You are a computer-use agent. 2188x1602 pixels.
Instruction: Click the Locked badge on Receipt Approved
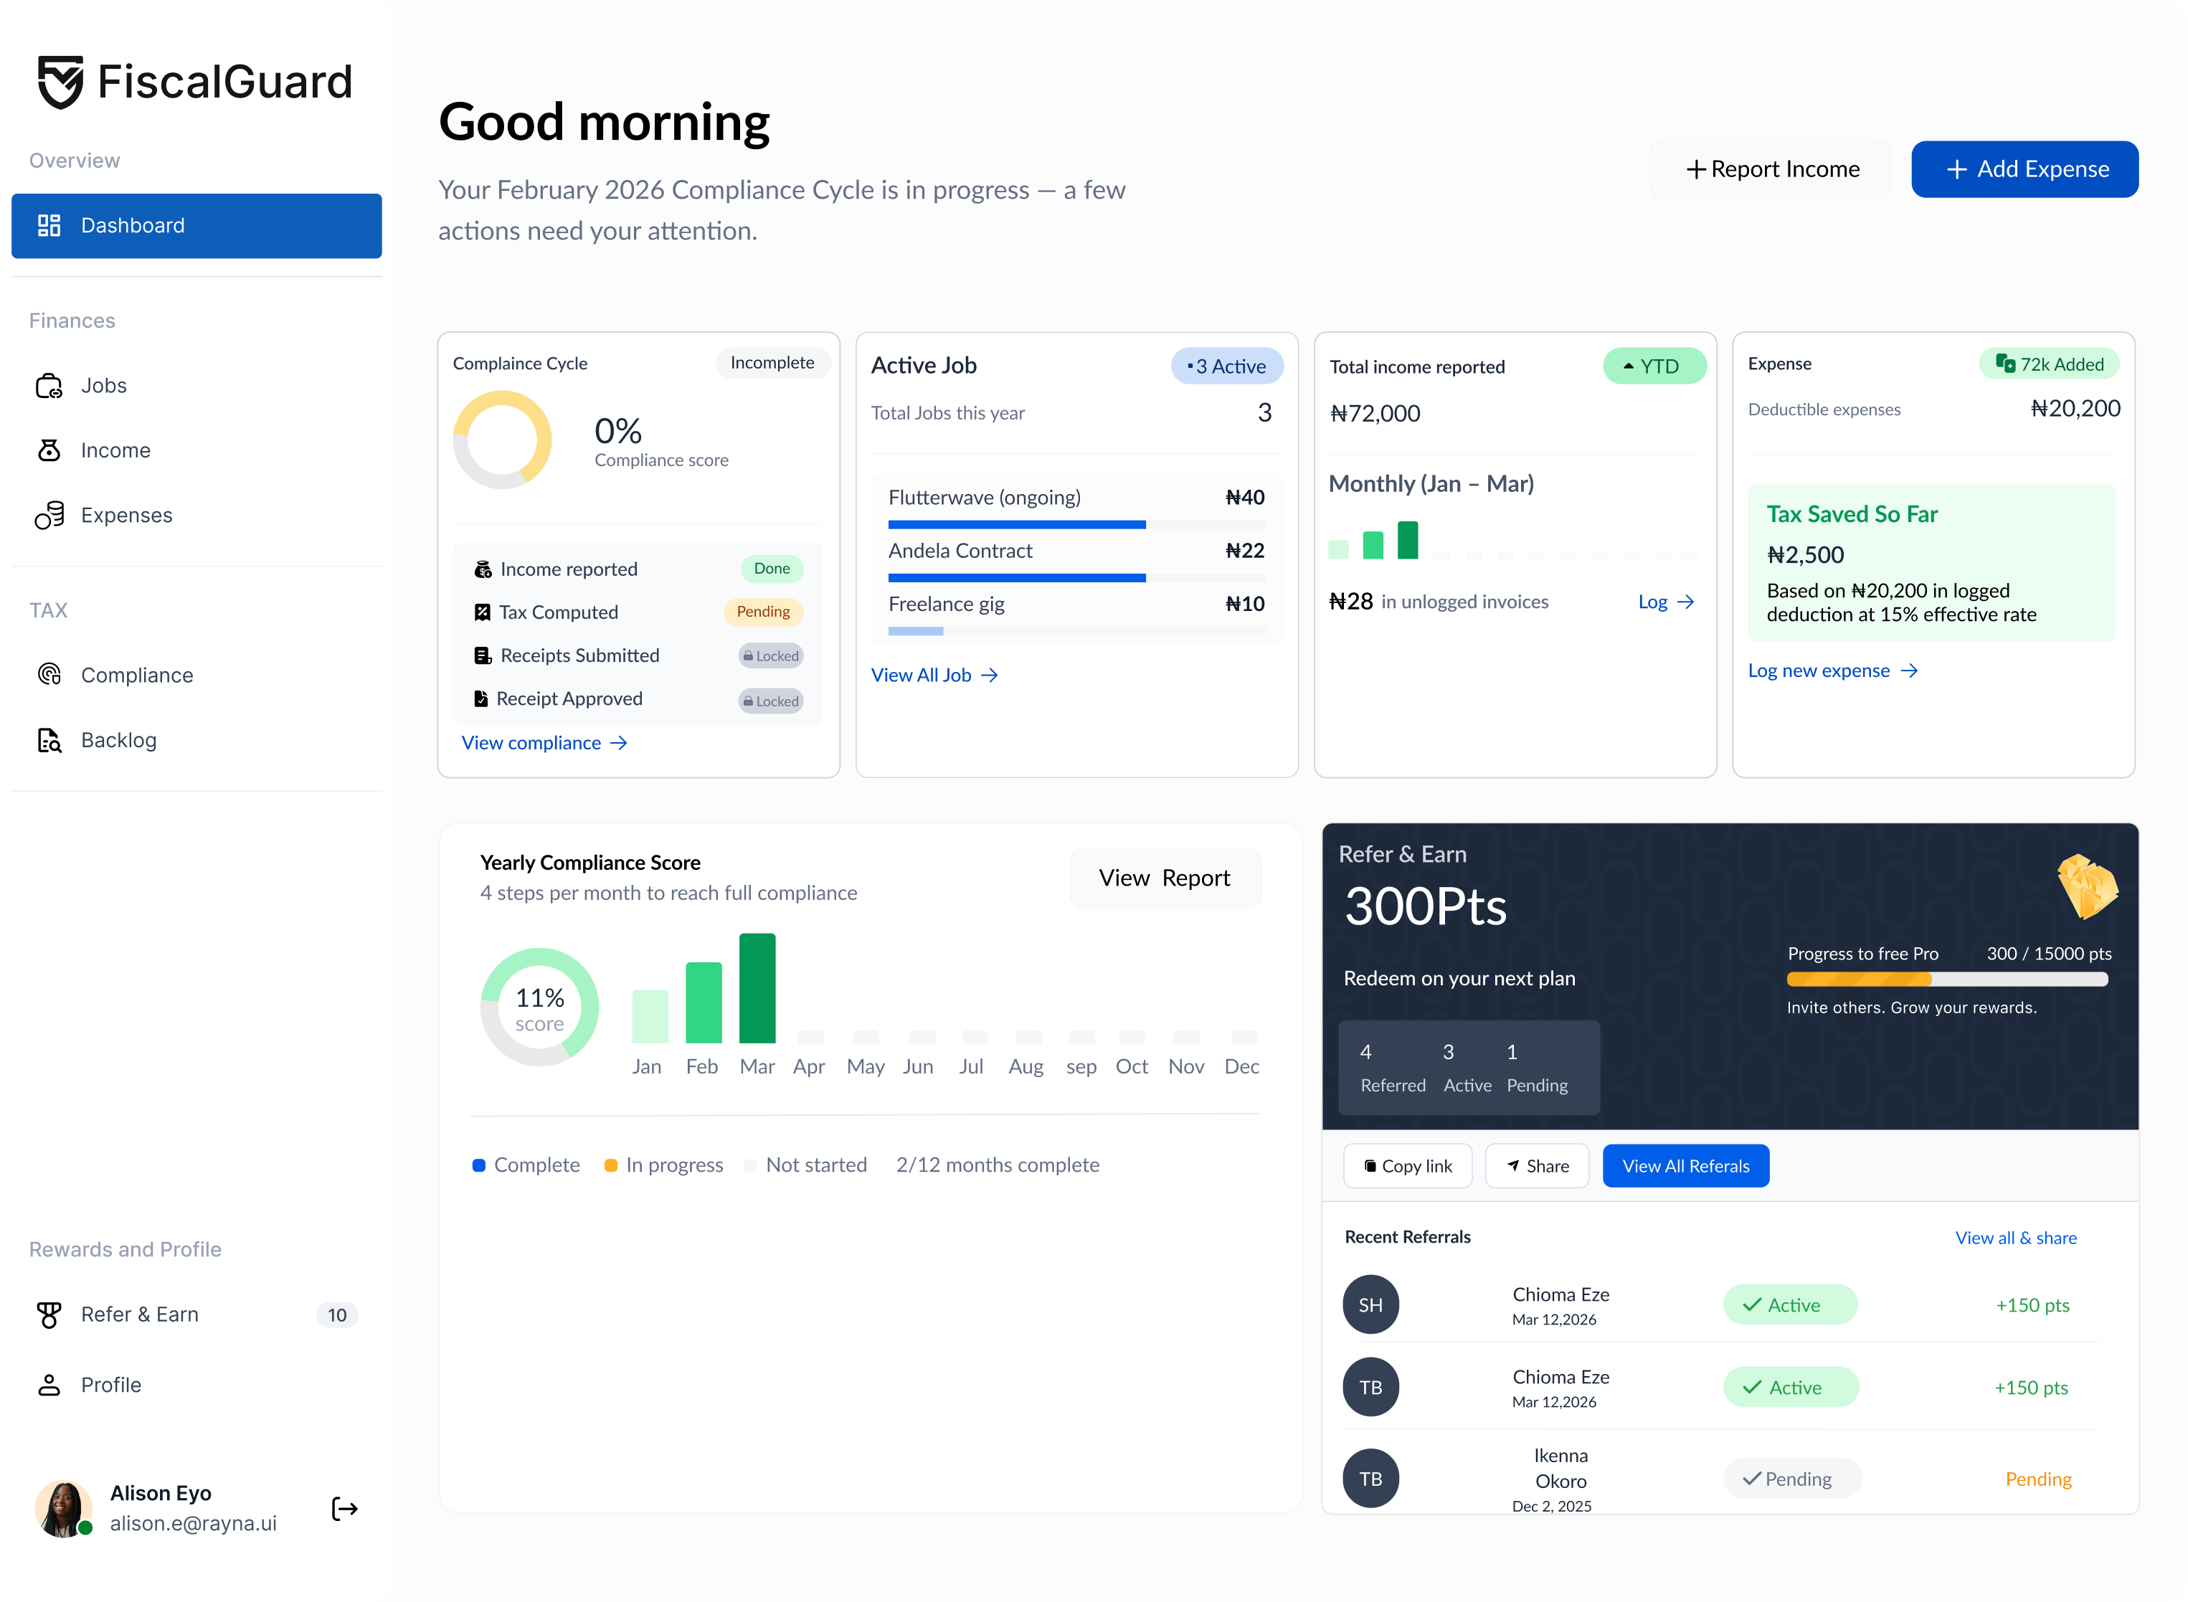click(771, 701)
